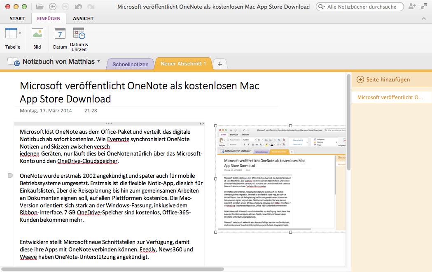Click the image's bottom-center resize handle

pyautogui.click(x=290, y=232)
